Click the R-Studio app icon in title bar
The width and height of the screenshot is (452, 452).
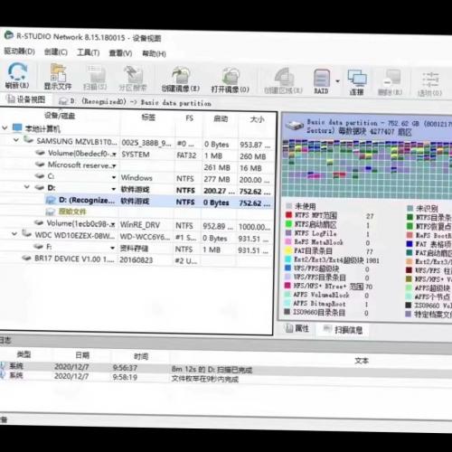(9, 35)
